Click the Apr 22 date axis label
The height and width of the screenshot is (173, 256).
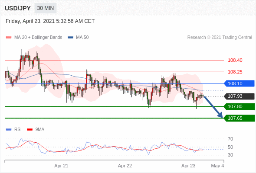click(125, 166)
